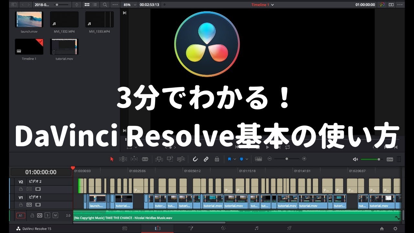This screenshot has width=414, height=233.
Task: Disable the V1 video track
Action: click(x=38, y=205)
